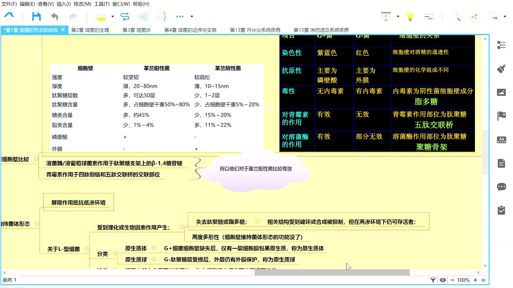Open dropdown arrow next to export icon
Viewport: 513px width, 288px height.
(505, 17)
